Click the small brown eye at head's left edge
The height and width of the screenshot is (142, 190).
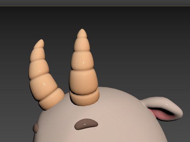point(36,128)
